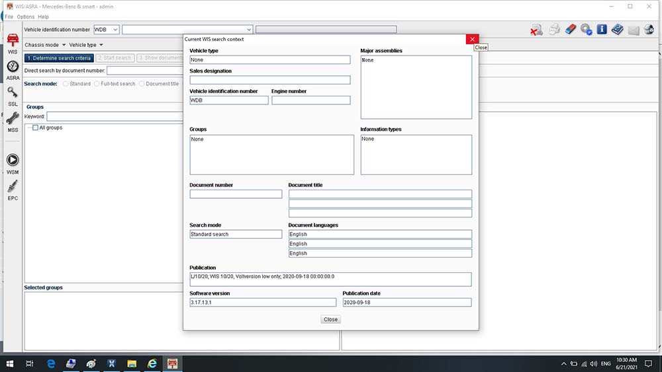Open the SSL module in sidebar

click(x=13, y=96)
